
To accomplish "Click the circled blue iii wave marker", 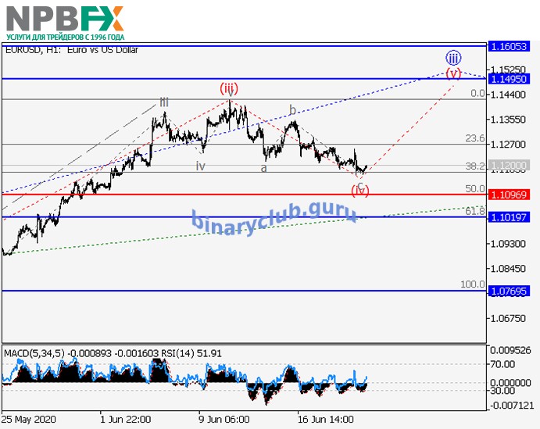I will [453, 58].
